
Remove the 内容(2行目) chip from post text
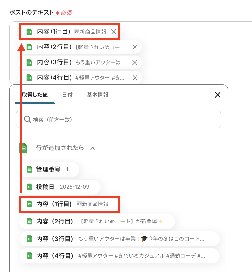(x=135, y=47)
